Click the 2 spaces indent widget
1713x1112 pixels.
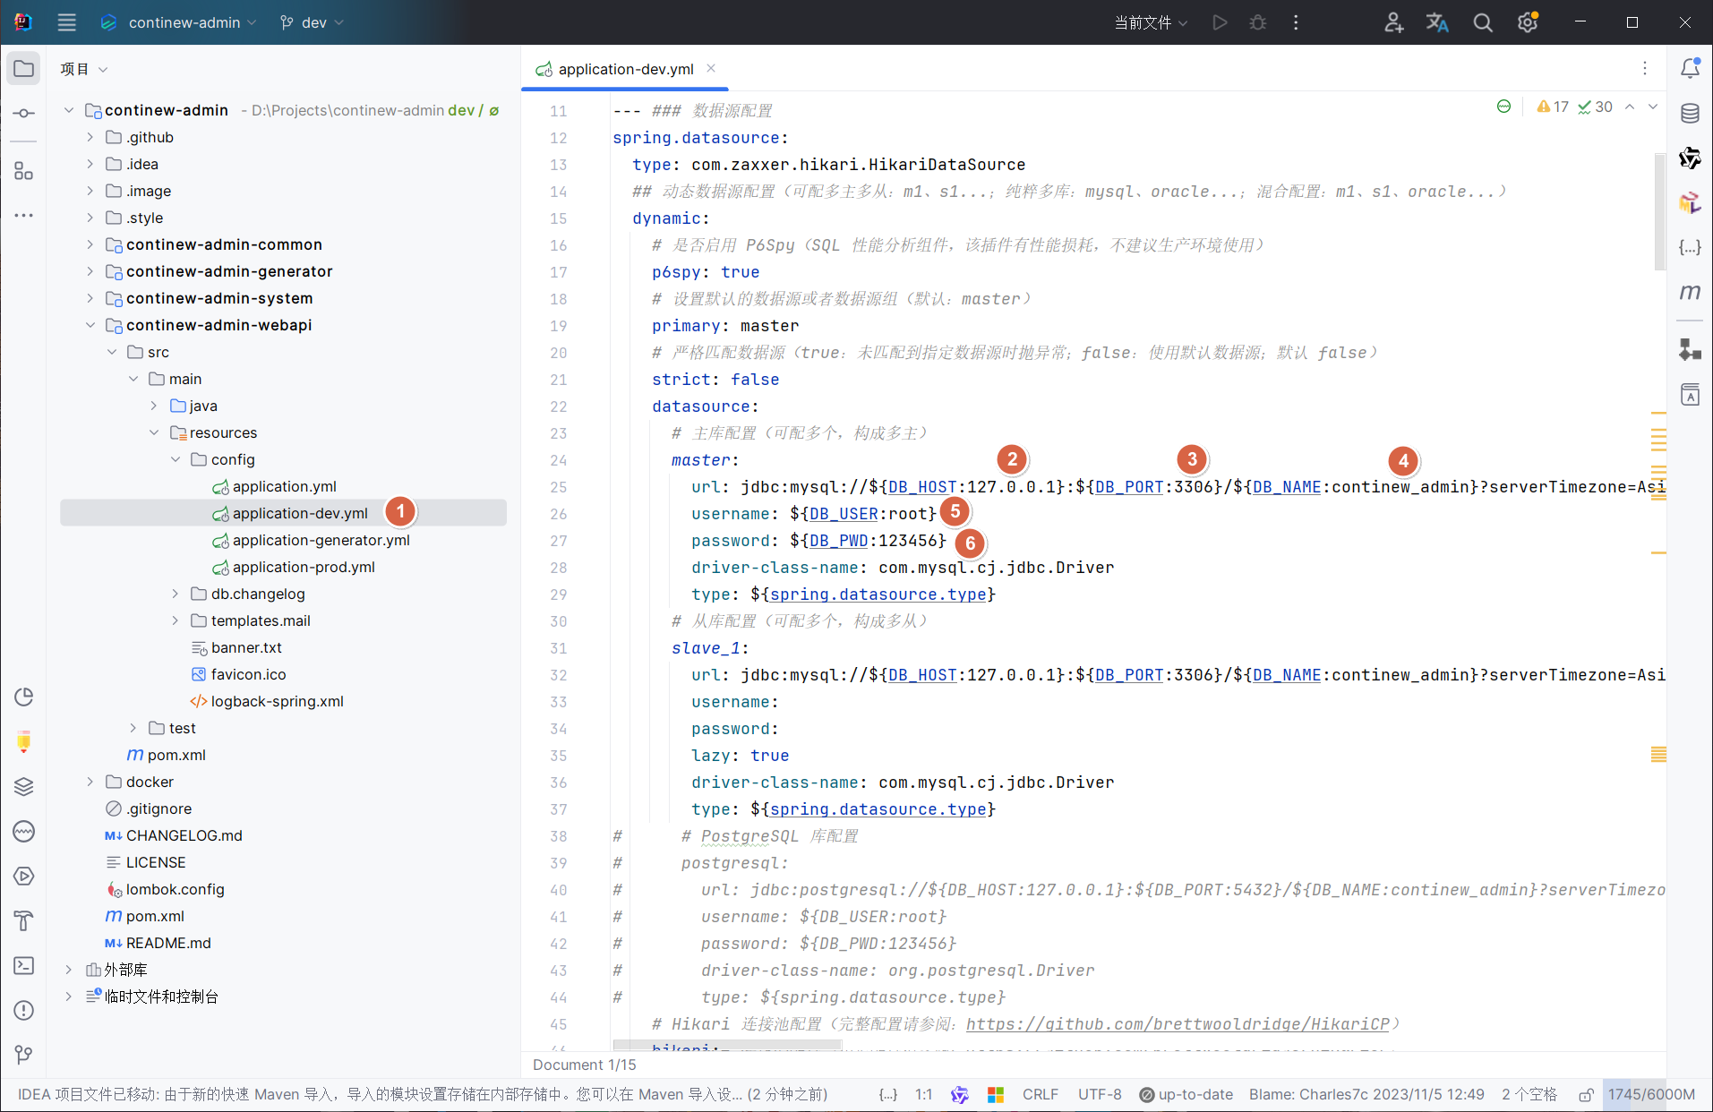click(1529, 1095)
